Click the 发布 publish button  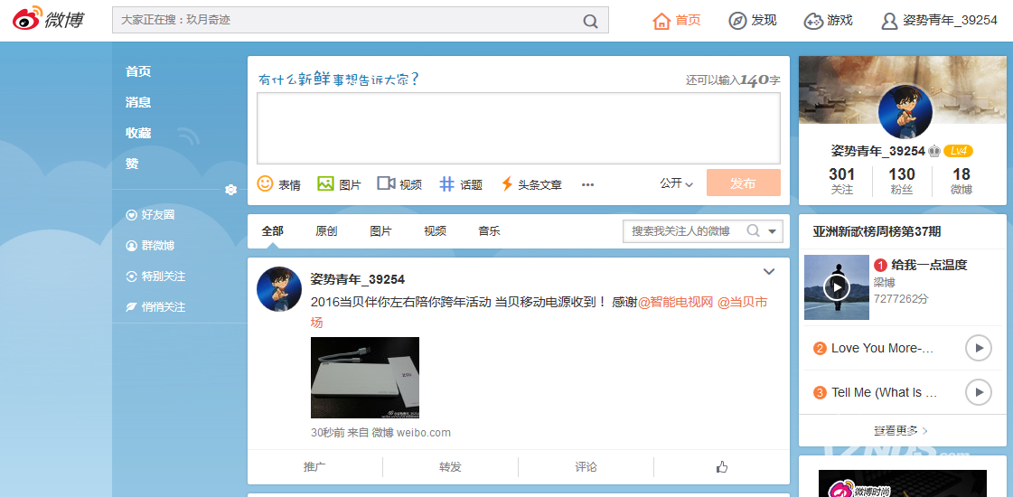(743, 183)
